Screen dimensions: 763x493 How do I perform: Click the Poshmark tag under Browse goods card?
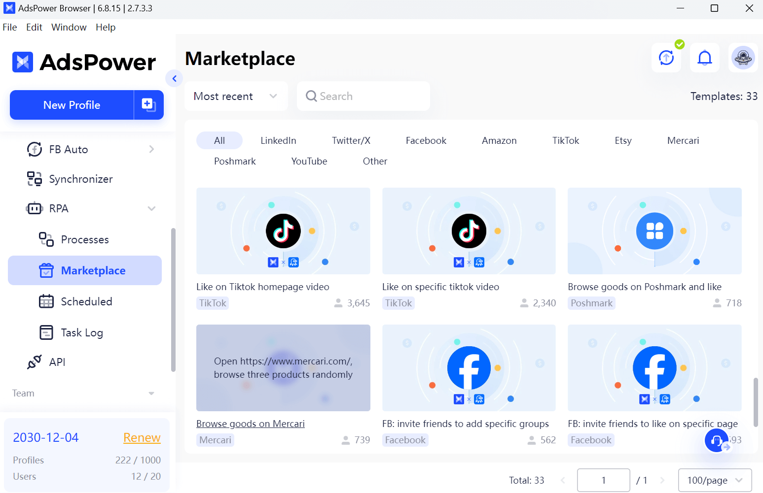[591, 303]
